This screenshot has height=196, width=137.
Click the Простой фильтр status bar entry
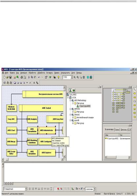pos(109,194)
